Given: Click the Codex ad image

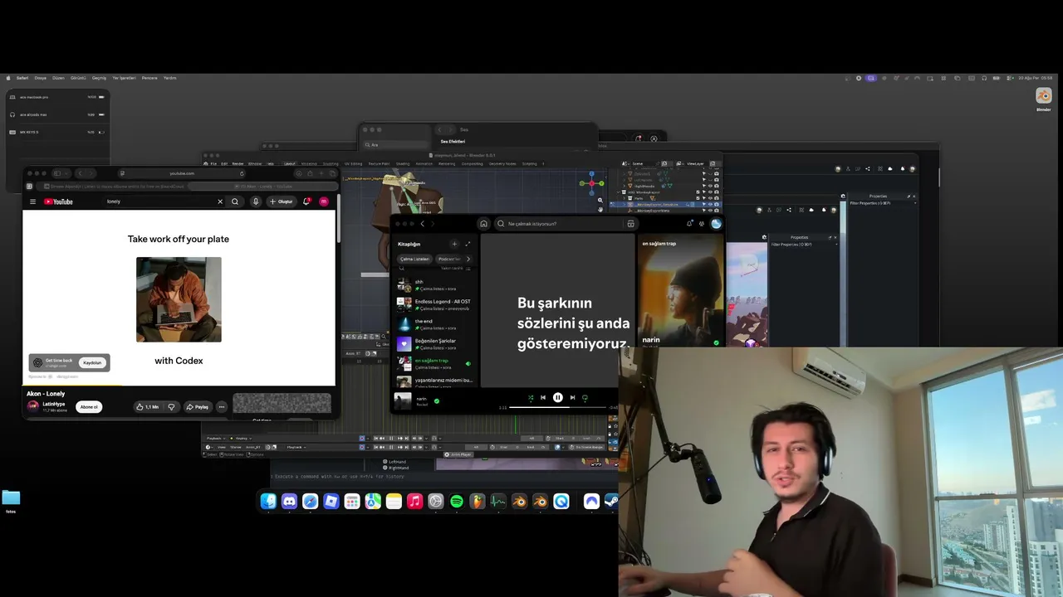Looking at the screenshot, I should (179, 299).
